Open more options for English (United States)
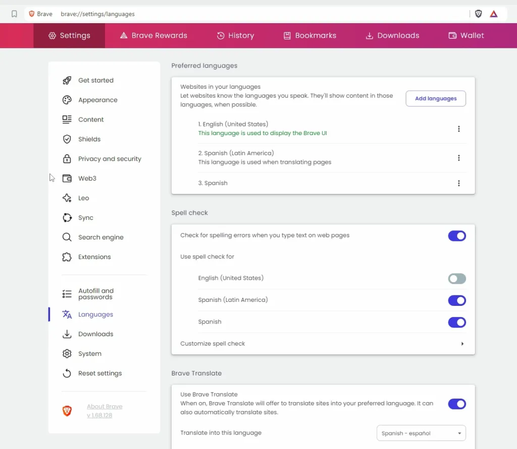This screenshot has height=449, width=517. [x=458, y=129]
